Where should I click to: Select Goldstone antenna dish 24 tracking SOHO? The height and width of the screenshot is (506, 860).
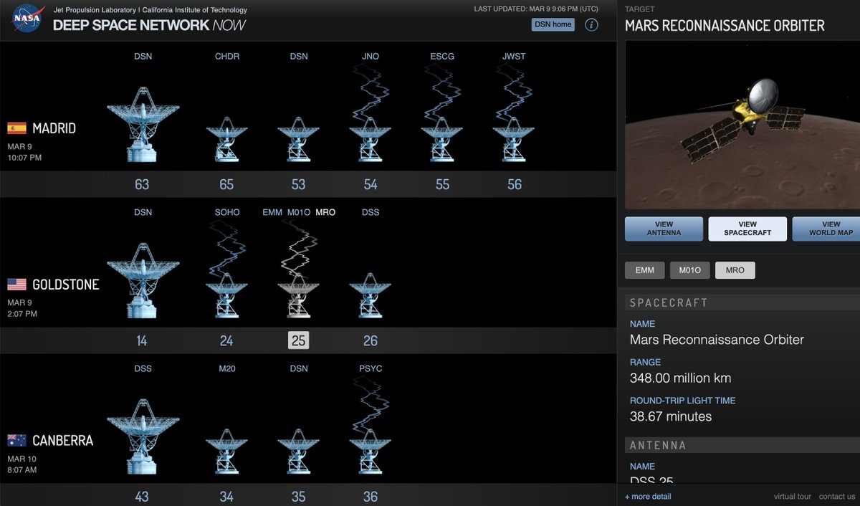(x=226, y=295)
